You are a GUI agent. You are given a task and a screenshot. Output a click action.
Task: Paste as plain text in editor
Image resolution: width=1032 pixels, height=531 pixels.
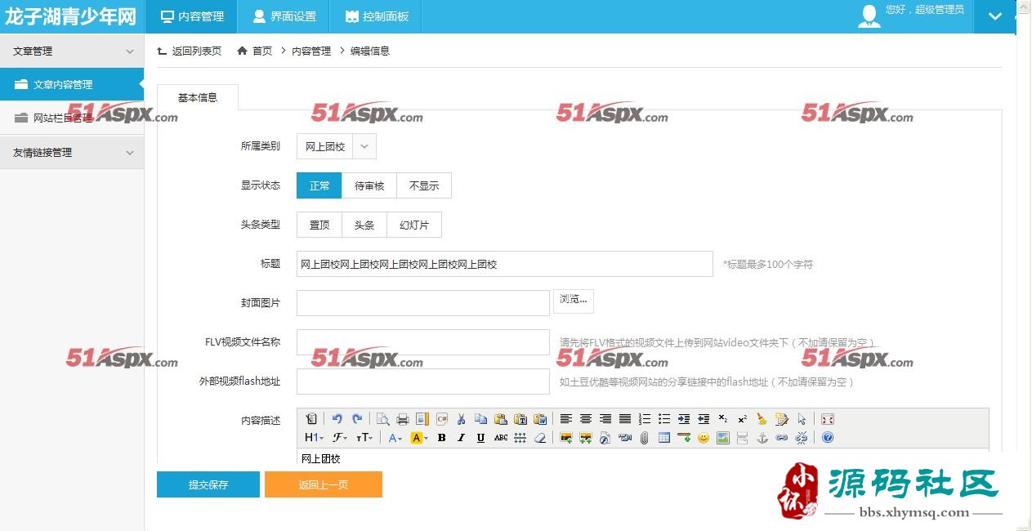pos(520,419)
